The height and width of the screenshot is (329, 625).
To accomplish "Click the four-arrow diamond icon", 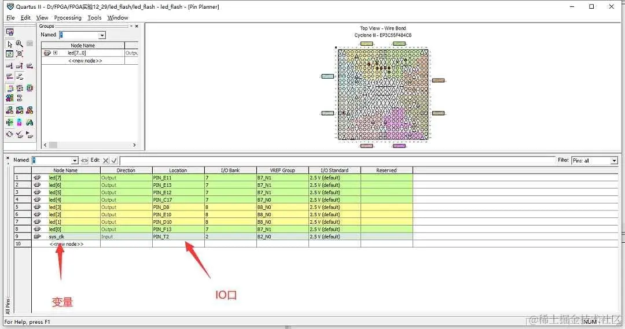I will [10, 134].
